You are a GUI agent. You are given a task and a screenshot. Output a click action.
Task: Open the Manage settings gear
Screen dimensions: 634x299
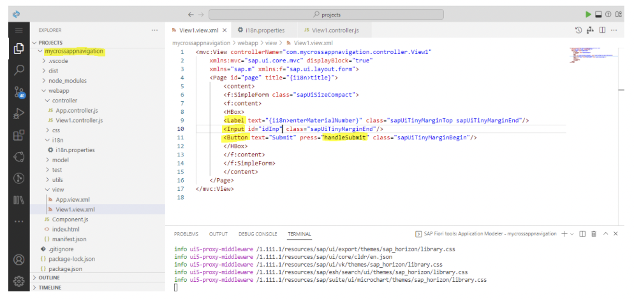(18, 281)
